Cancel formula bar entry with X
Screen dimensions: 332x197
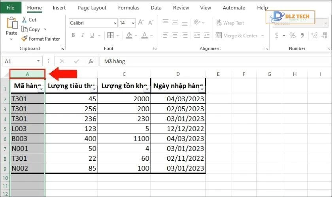62,61
